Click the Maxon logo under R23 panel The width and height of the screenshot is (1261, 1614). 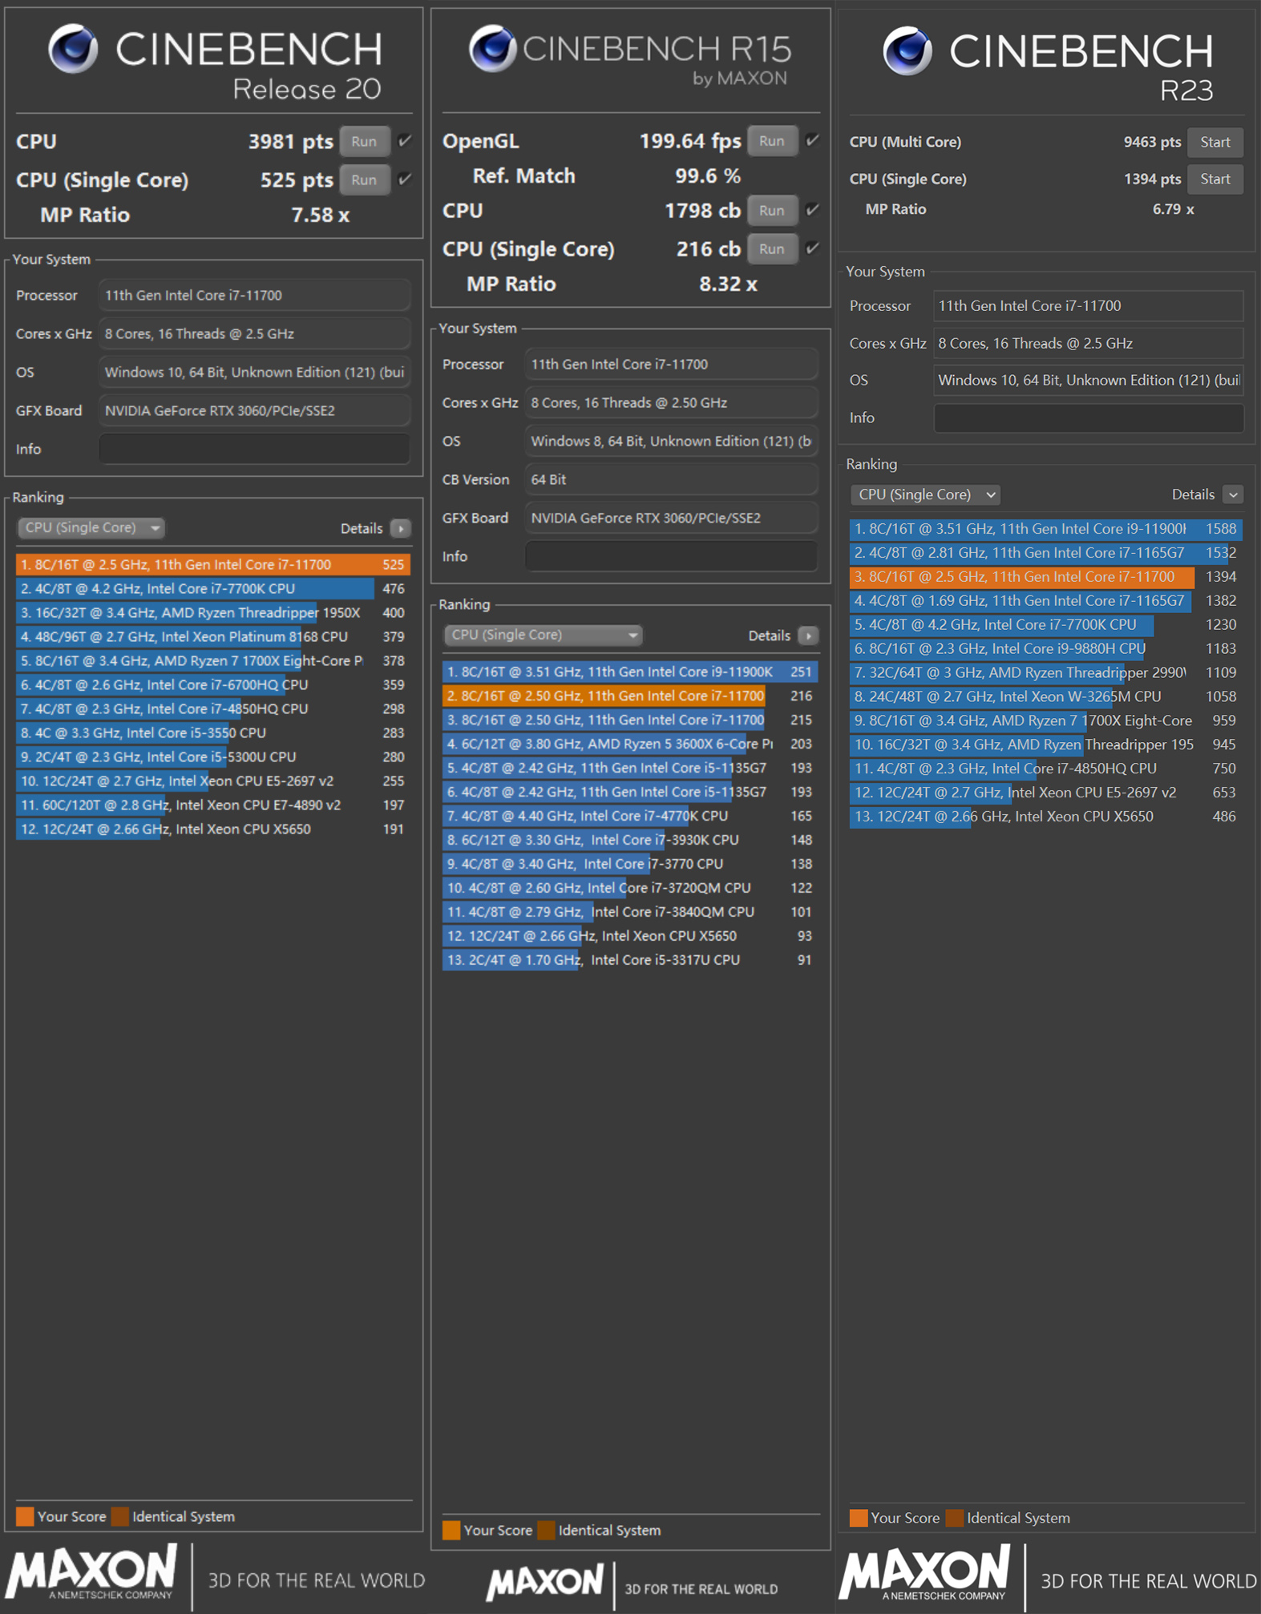(924, 1573)
